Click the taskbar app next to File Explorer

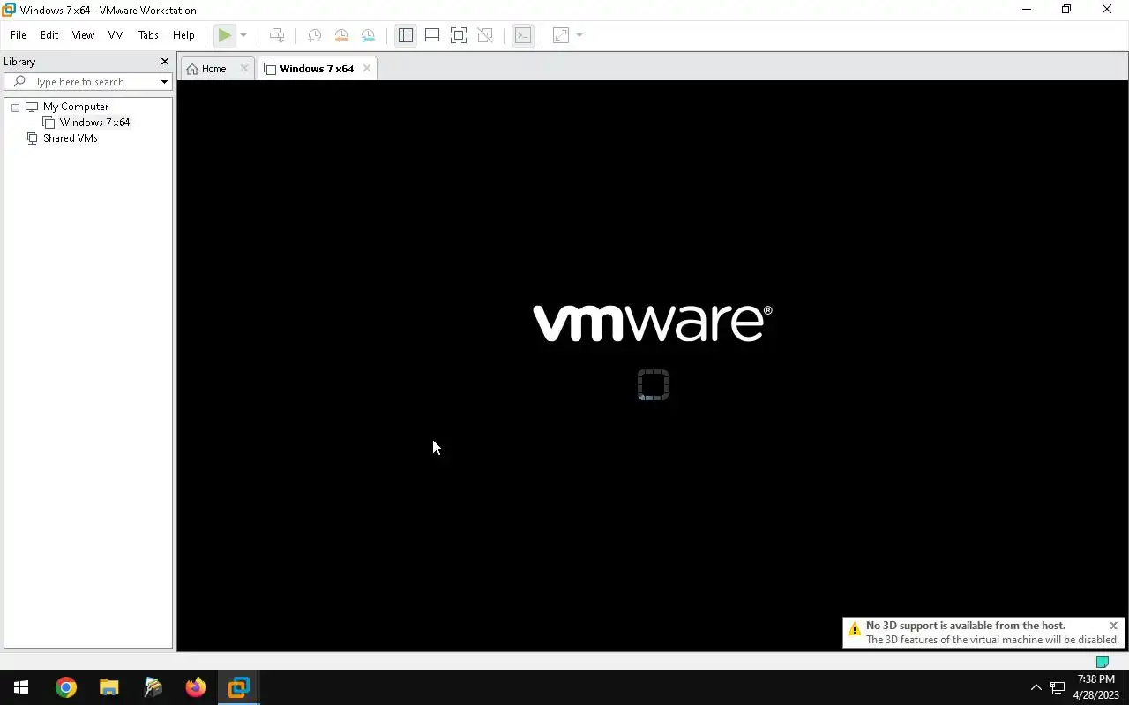pos(153,687)
